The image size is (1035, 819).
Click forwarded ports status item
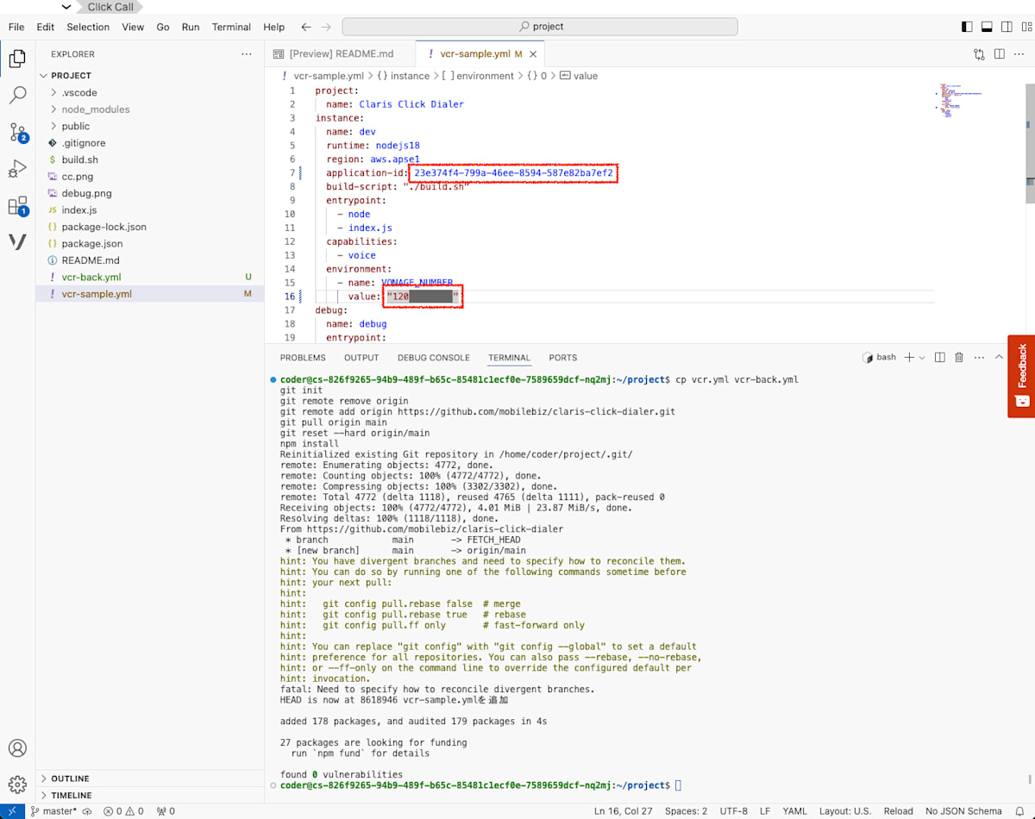[x=166, y=811]
